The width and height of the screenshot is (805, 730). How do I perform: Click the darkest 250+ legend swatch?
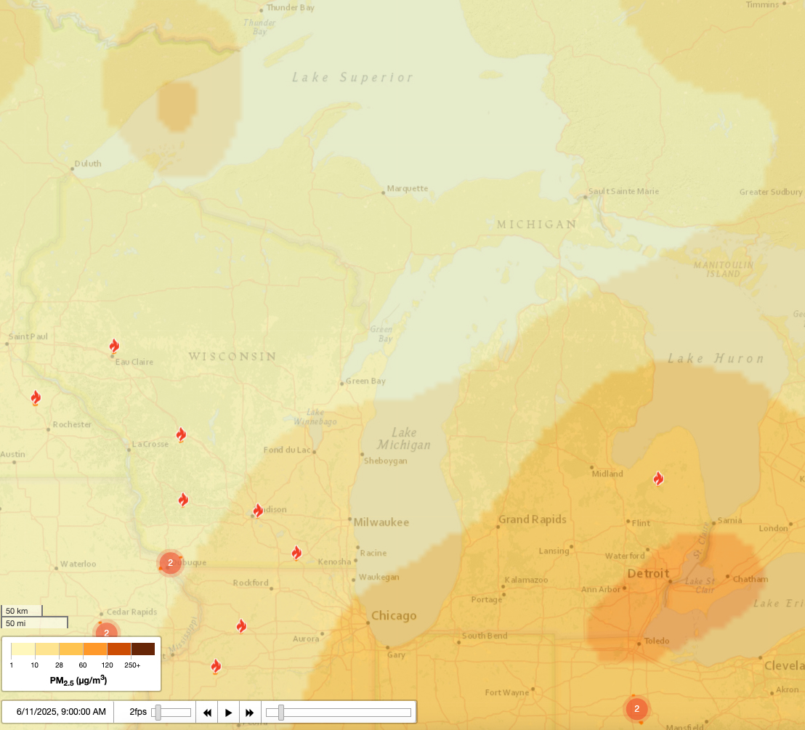(142, 649)
